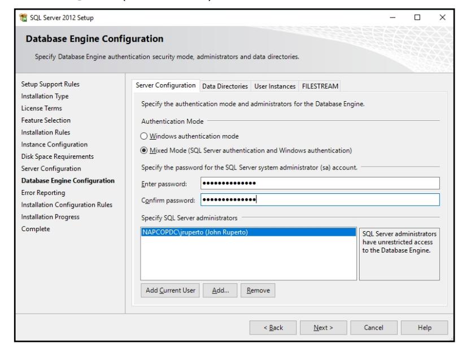Viewport: 462px width, 351px height.
Task: Open the Server Configuration tab
Action: pos(165,85)
